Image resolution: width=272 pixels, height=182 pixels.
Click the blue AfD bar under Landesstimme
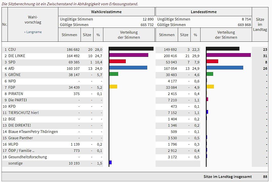coord(225,68)
